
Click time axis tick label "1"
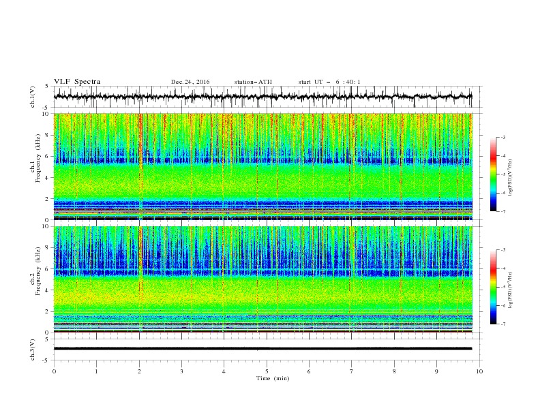(96, 371)
